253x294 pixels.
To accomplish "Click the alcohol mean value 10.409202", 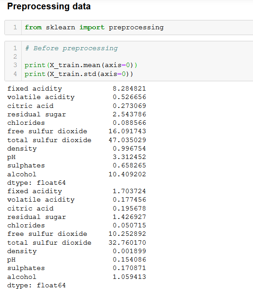I will [x=127, y=175].
